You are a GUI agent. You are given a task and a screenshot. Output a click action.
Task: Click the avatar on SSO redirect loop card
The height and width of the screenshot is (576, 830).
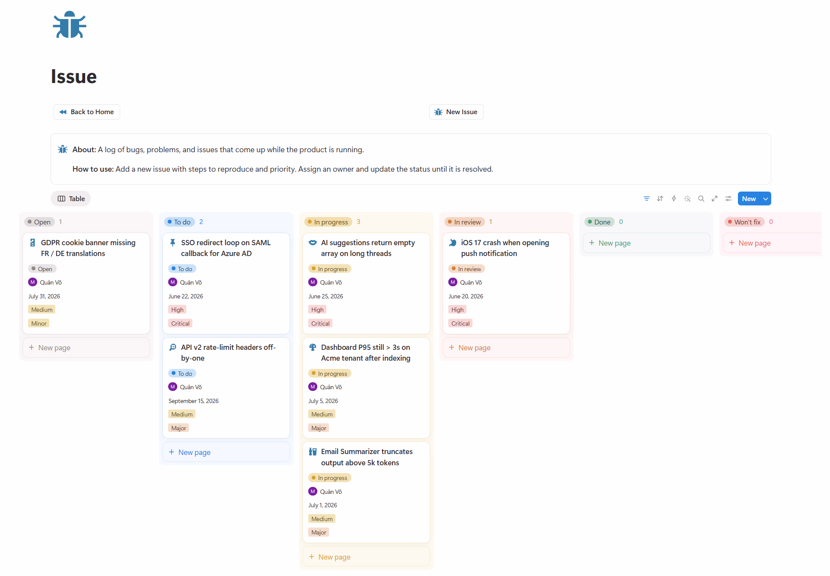pos(172,282)
